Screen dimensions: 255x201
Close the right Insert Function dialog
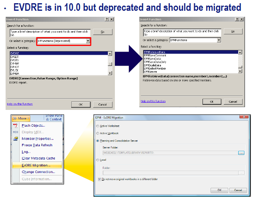(242, 19)
